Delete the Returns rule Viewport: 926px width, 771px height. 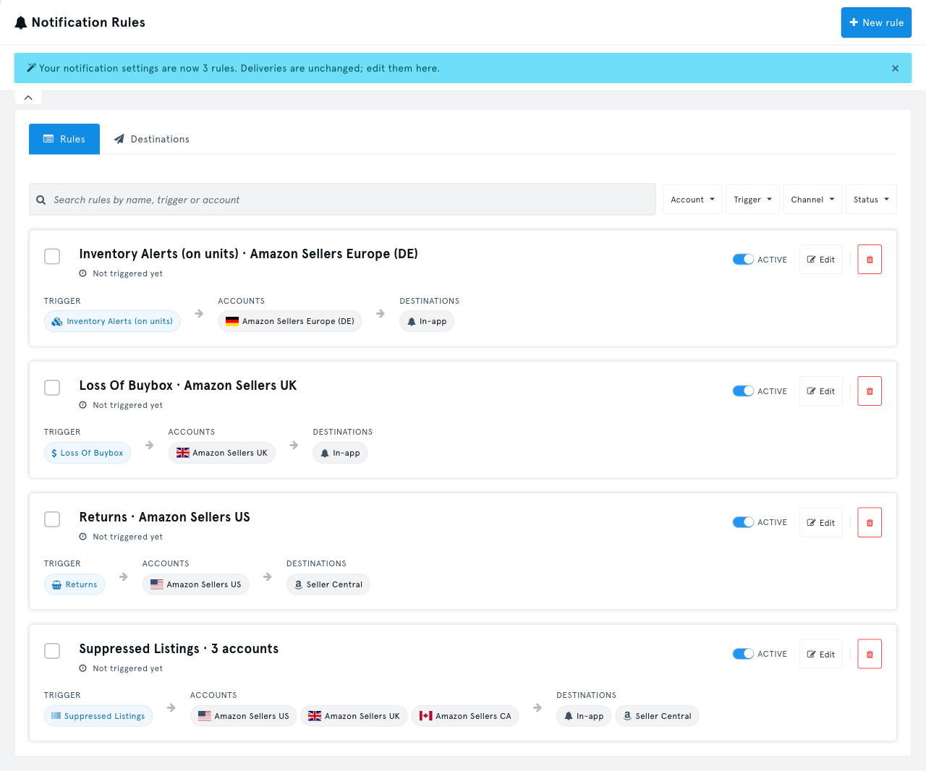click(870, 522)
